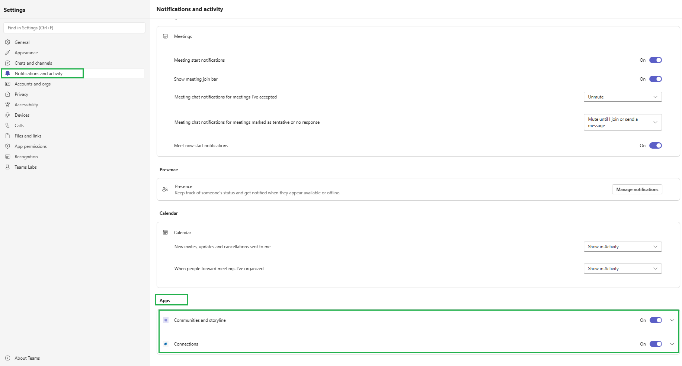The width and height of the screenshot is (682, 366).
Task: Open Calls settings
Action: pos(74,126)
